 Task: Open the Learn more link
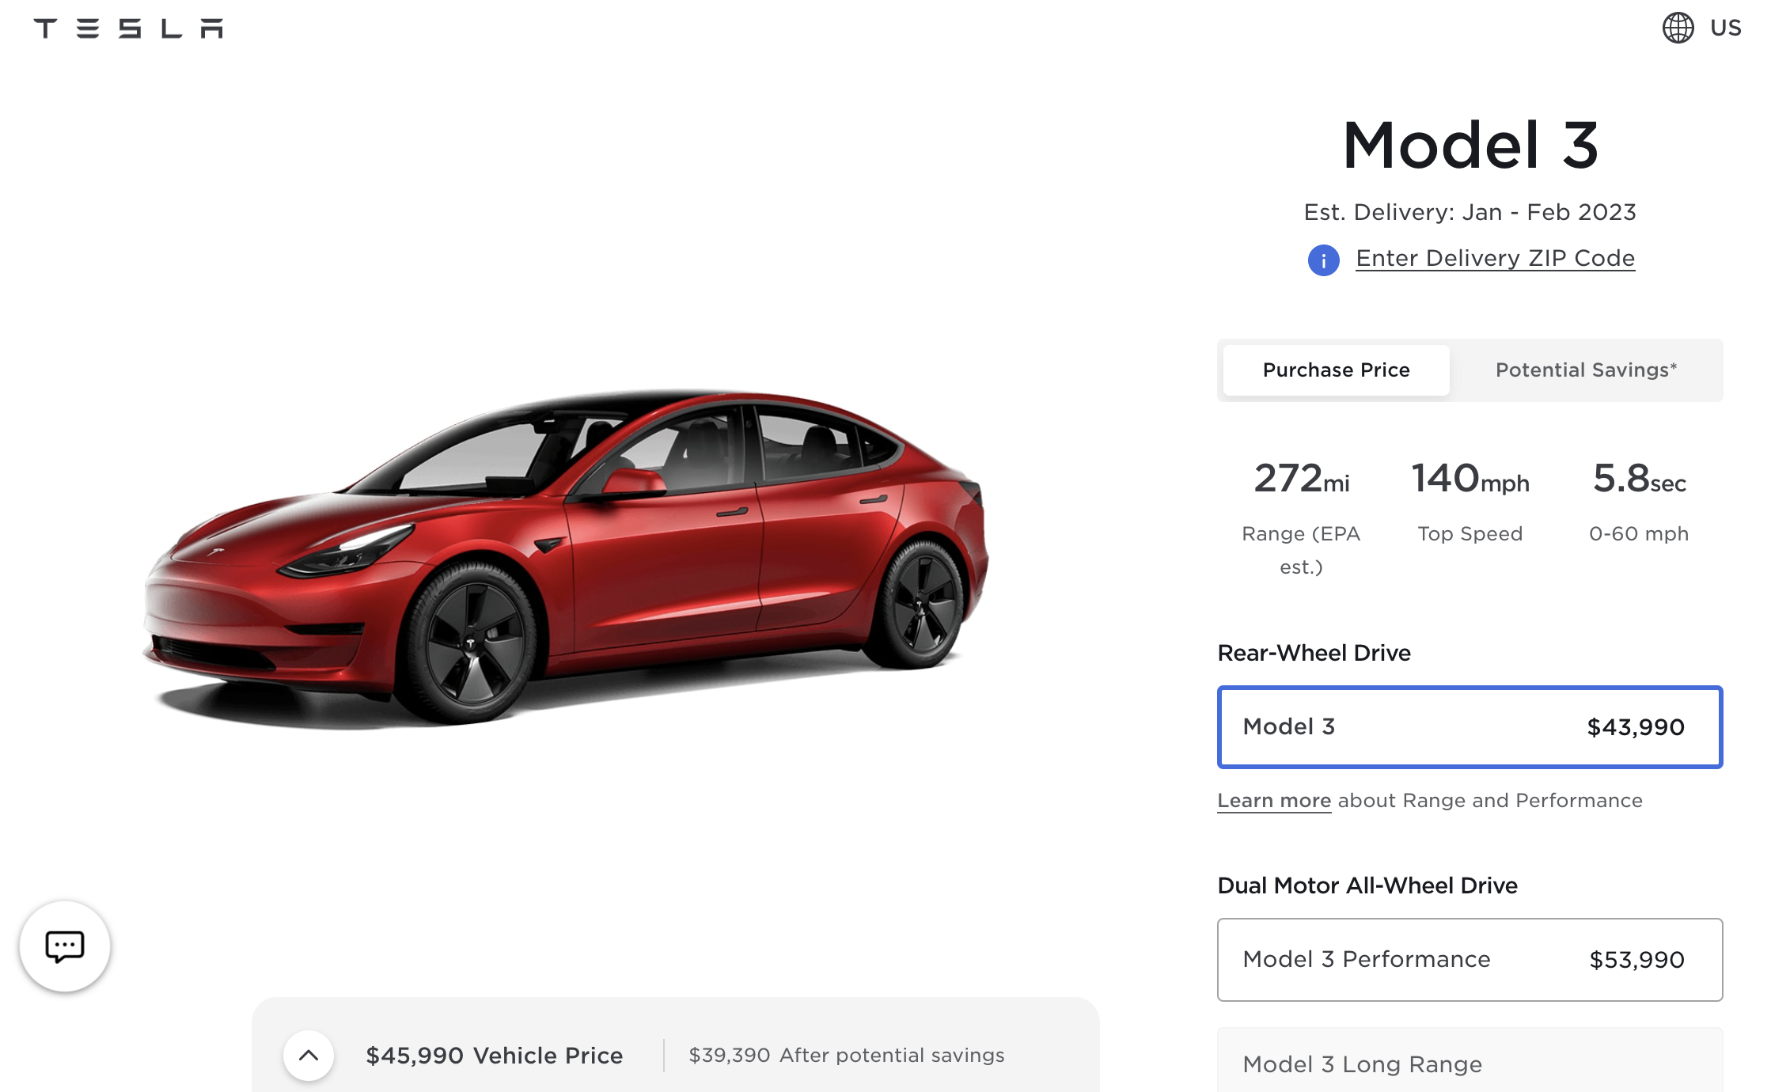coord(1274,800)
